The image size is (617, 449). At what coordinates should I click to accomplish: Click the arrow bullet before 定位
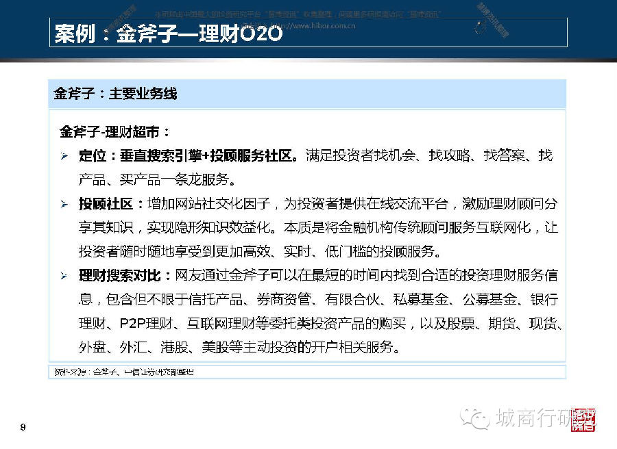[x=64, y=156]
